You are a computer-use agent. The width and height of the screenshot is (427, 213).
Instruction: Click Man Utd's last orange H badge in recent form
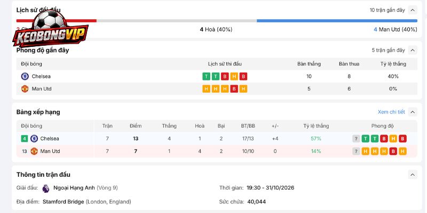[x=243, y=89]
